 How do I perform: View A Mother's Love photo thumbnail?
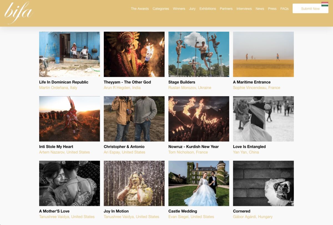point(69,183)
